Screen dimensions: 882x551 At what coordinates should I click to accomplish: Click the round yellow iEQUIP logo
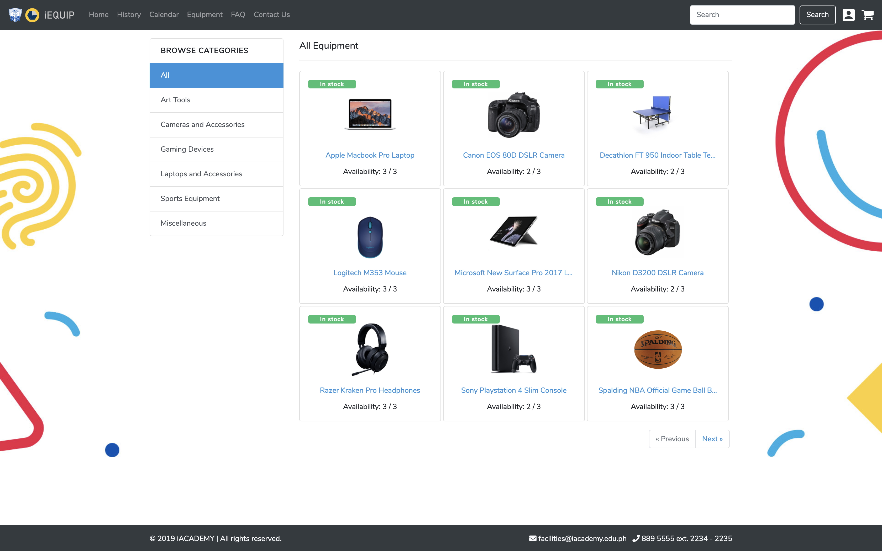(x=32, y=15)
